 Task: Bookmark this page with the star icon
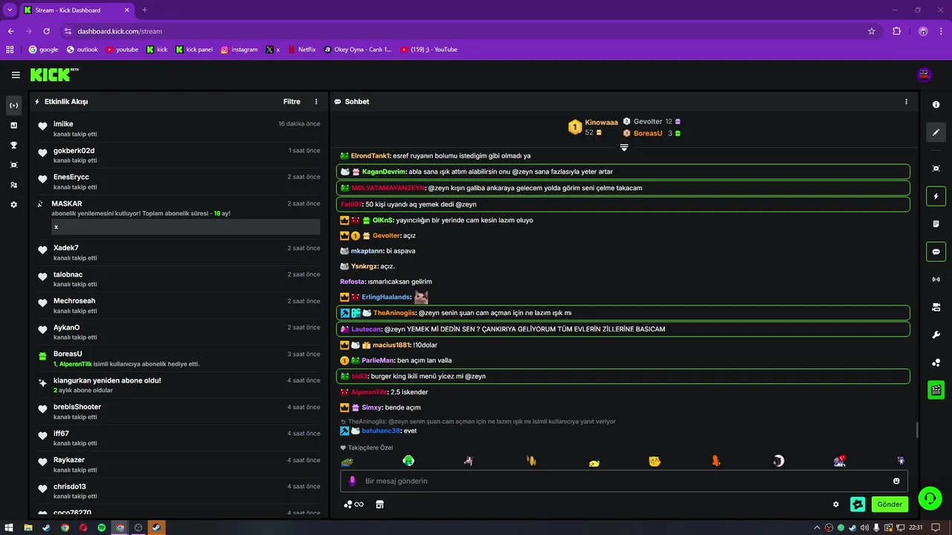coord(872,31)
